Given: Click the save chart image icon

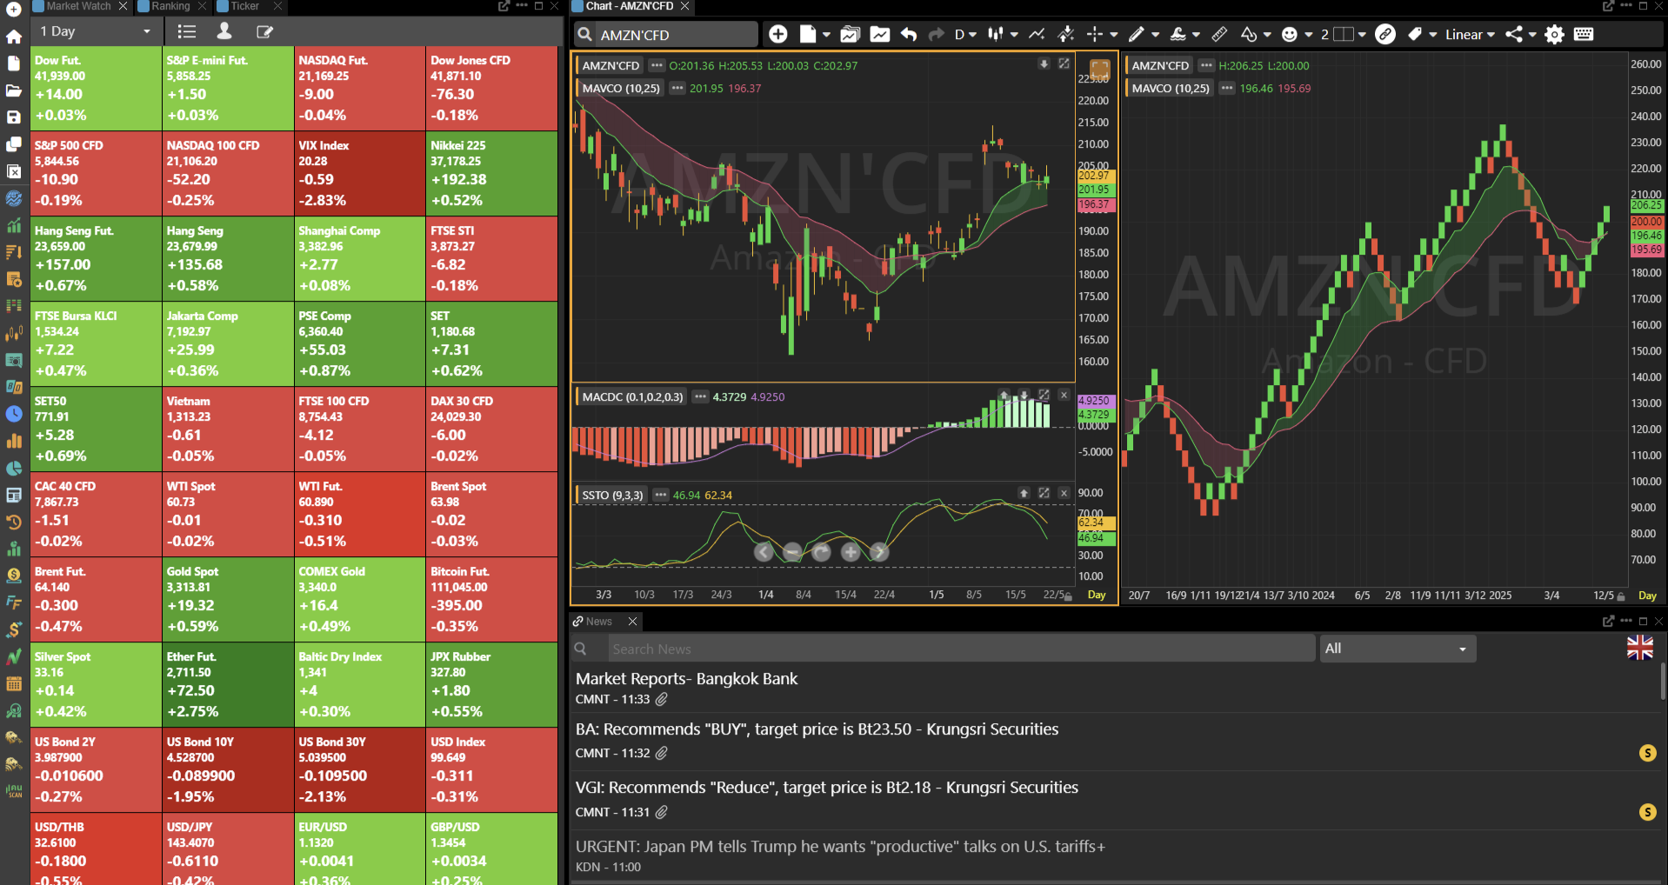Looking at the screenshot, I should [880, 34].
